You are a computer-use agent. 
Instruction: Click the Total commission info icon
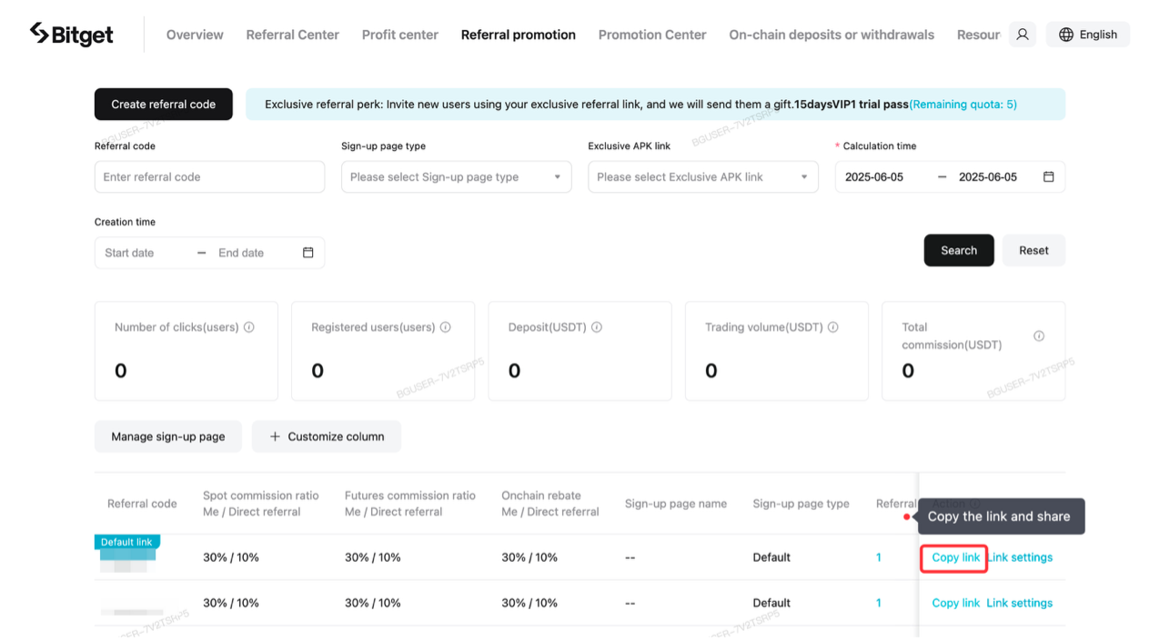1039,335
